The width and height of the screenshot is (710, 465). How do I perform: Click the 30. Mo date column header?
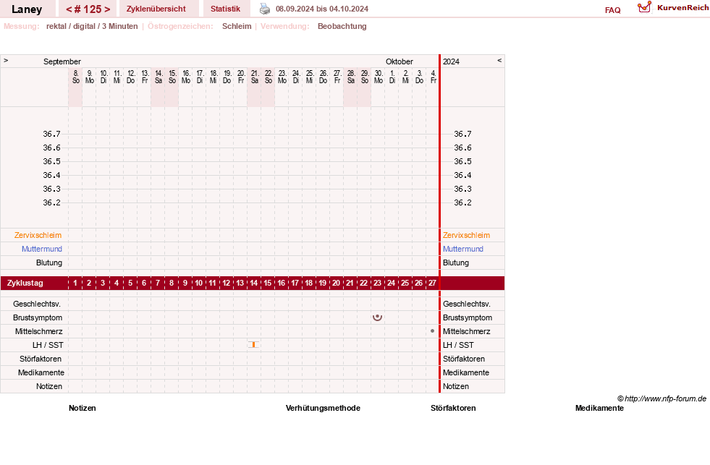pyautogui.click(x=378, y=77)
